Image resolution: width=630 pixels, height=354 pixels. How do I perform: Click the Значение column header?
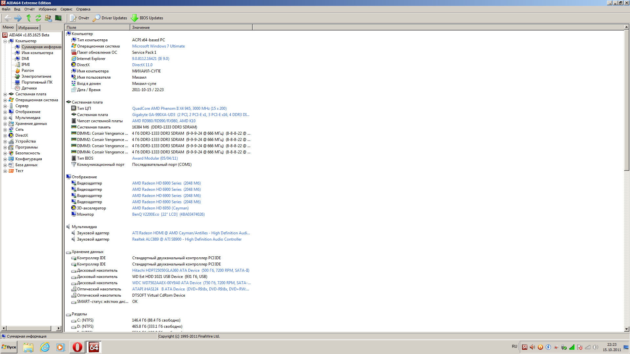tap(191, 28)
